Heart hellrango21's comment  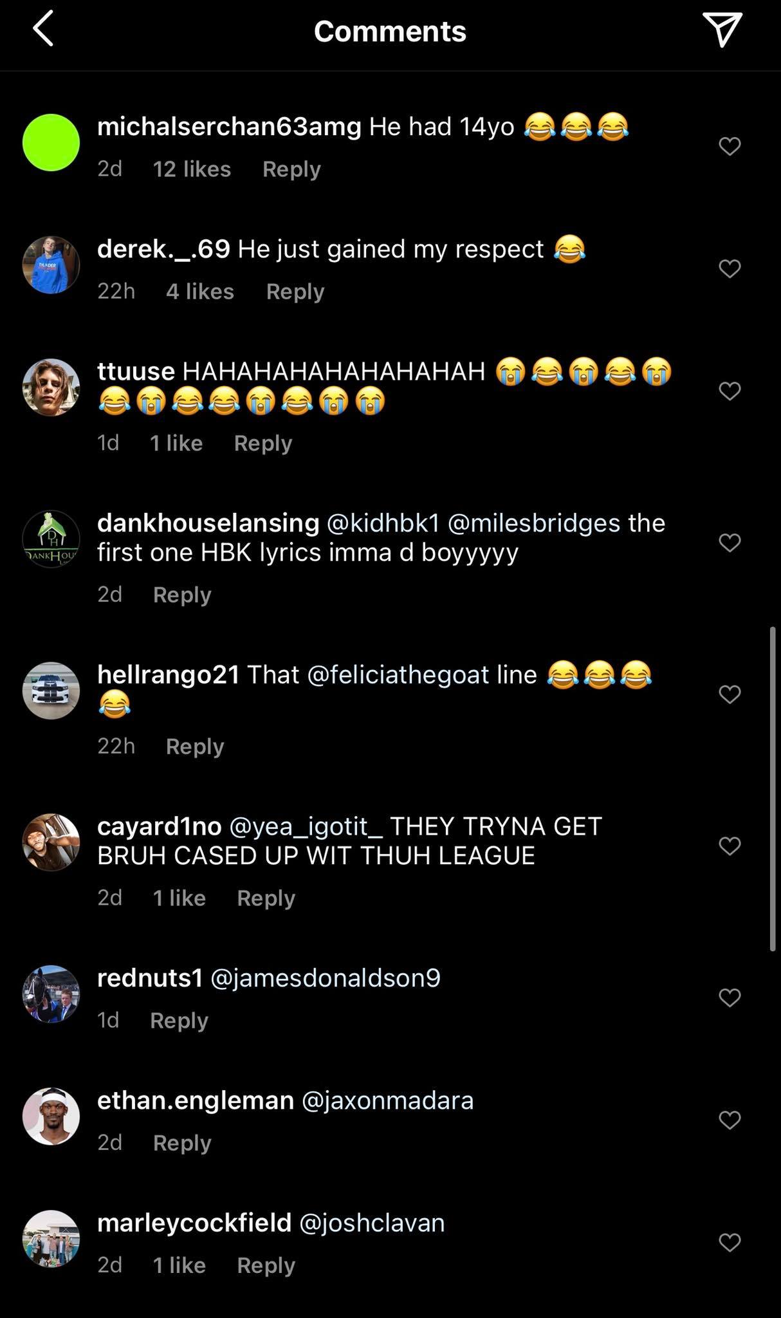(x=730, y=694)
